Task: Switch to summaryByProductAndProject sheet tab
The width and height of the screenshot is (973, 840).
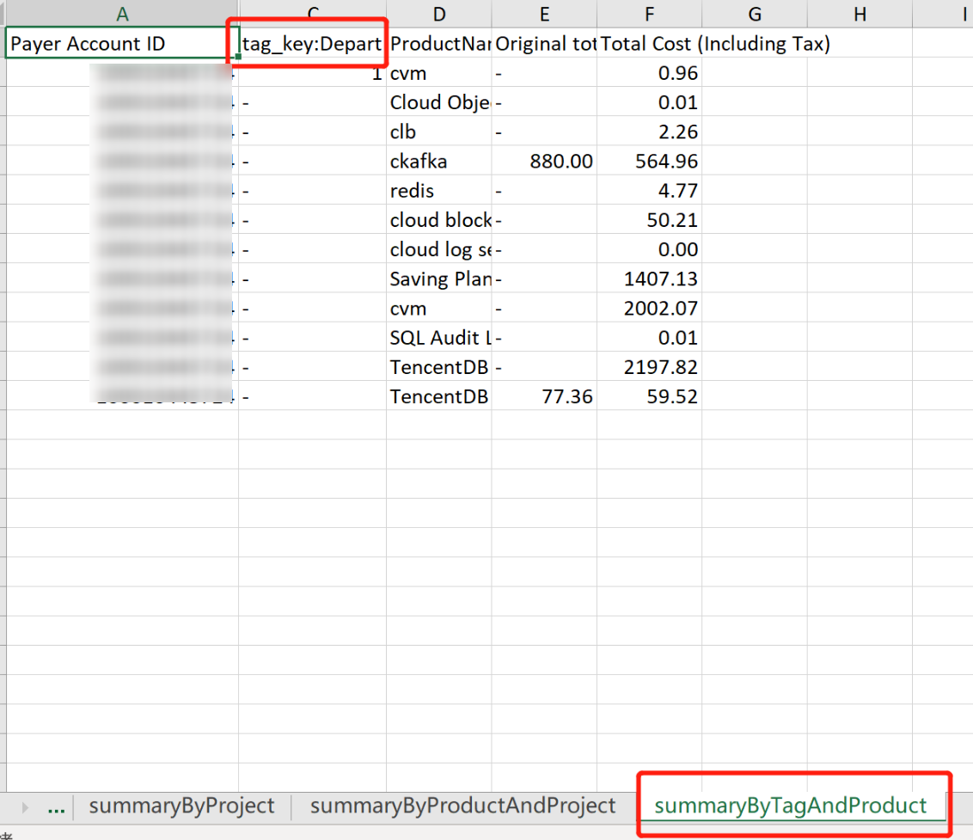Action: (462, 806)
